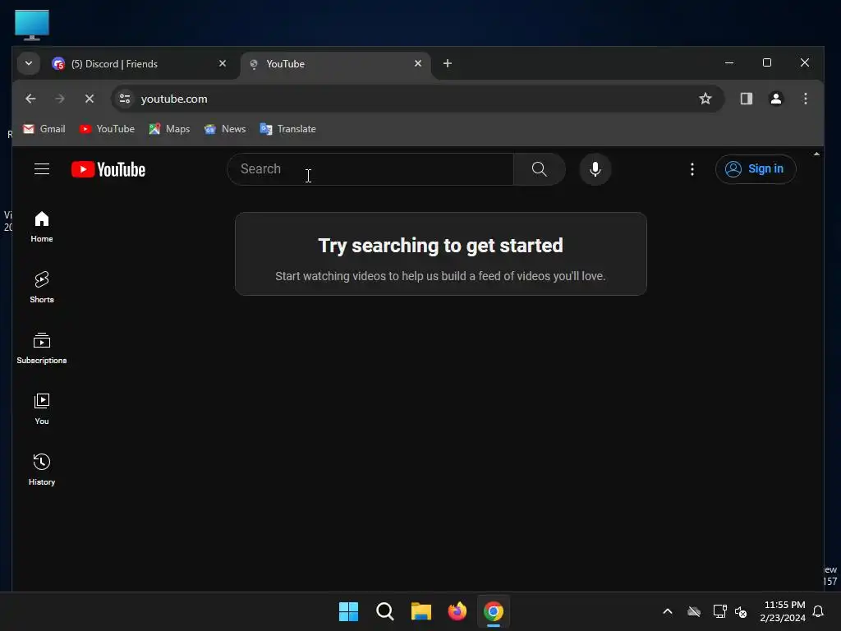Viewport: 841px width, 631px height.
Task: Expand hidden system tray icons chevron
Action: tap(668, 611)
